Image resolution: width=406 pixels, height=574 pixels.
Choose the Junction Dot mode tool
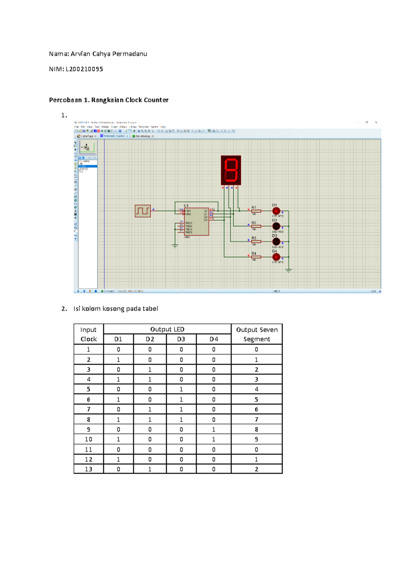(x=75, y=150)
